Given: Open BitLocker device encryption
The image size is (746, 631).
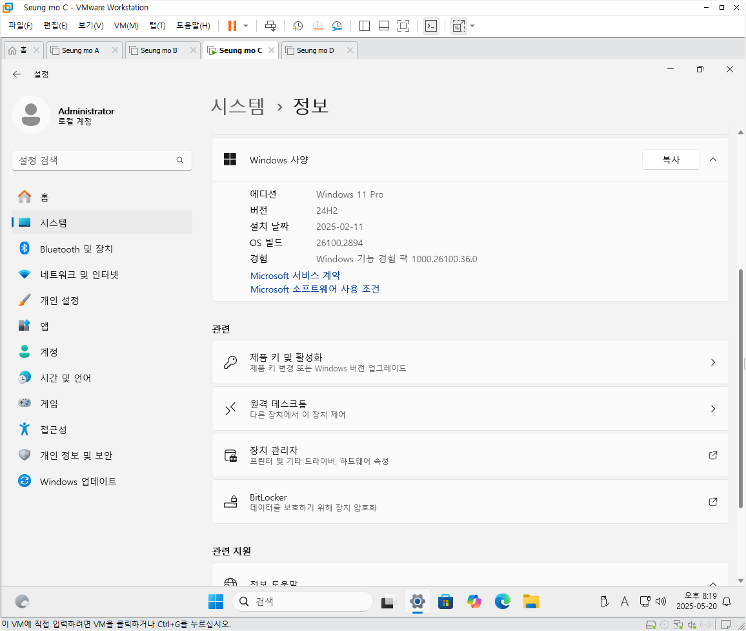Looking at the screenshot, I should click(470, 501).
